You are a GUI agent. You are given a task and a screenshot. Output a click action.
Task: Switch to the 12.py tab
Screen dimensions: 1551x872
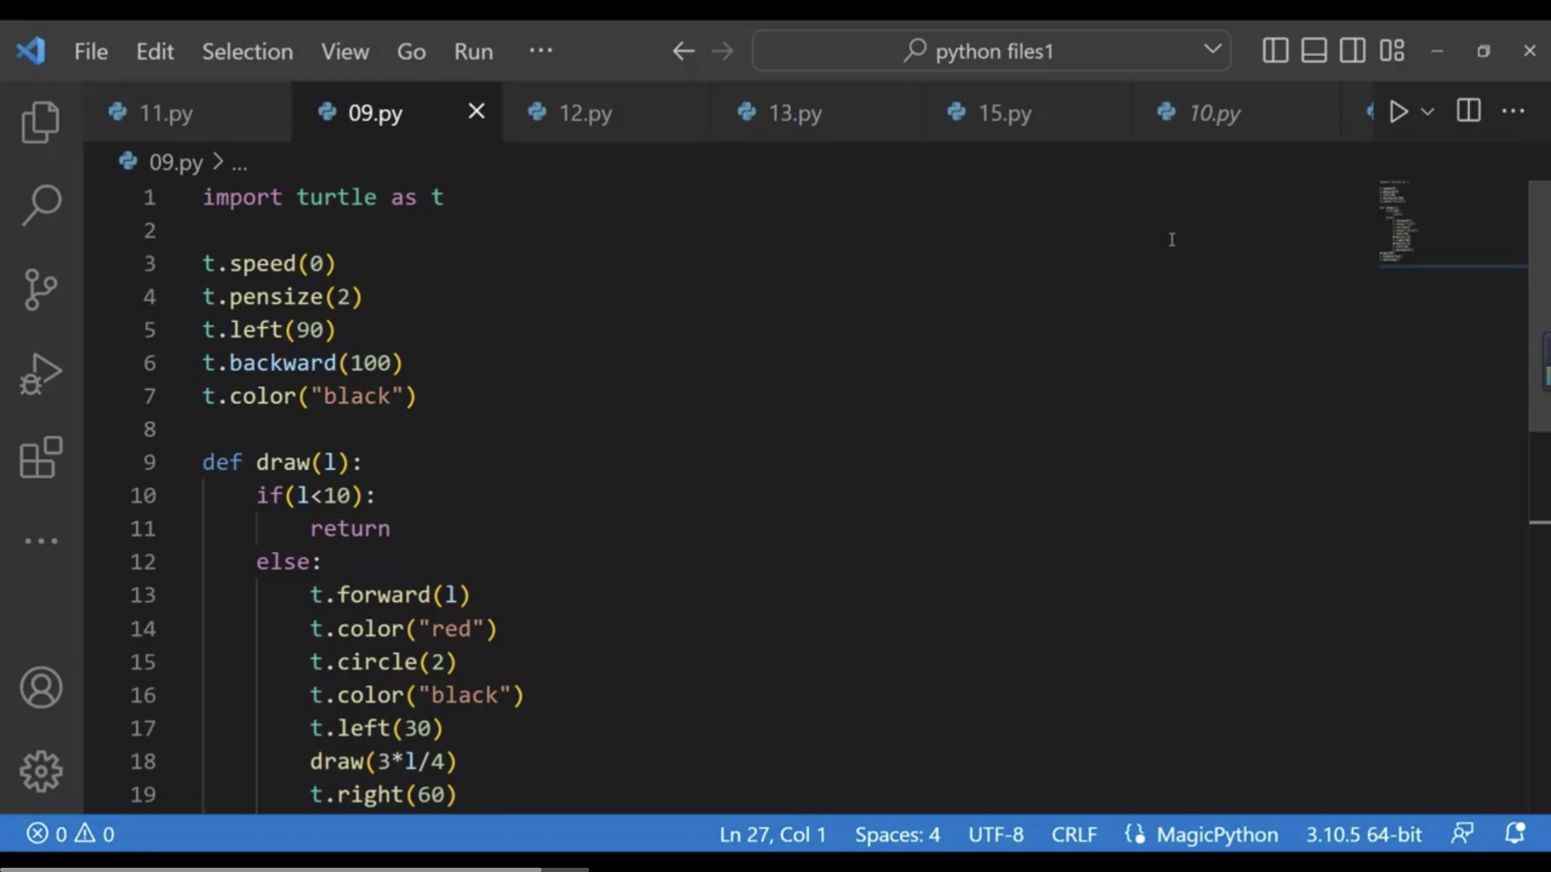[x=606, y=112]
